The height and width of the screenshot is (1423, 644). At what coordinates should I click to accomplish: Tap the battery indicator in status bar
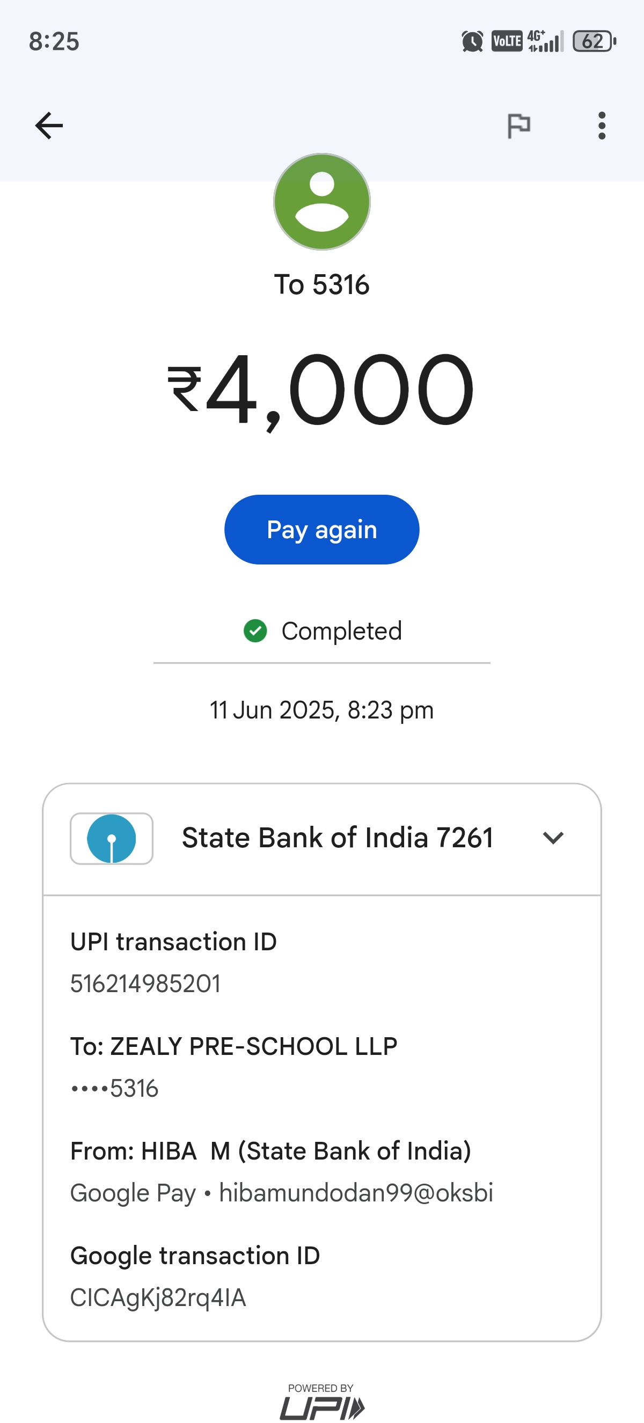coord(594,41)
